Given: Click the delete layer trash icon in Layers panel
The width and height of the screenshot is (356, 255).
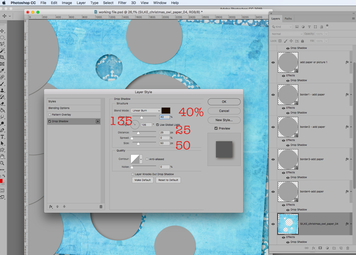Looking at the screenshot, I should pos(348,248).
